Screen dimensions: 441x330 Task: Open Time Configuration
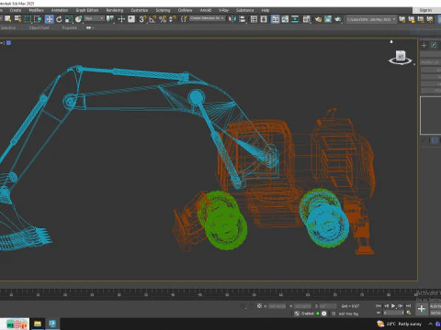tap(408, 313)
